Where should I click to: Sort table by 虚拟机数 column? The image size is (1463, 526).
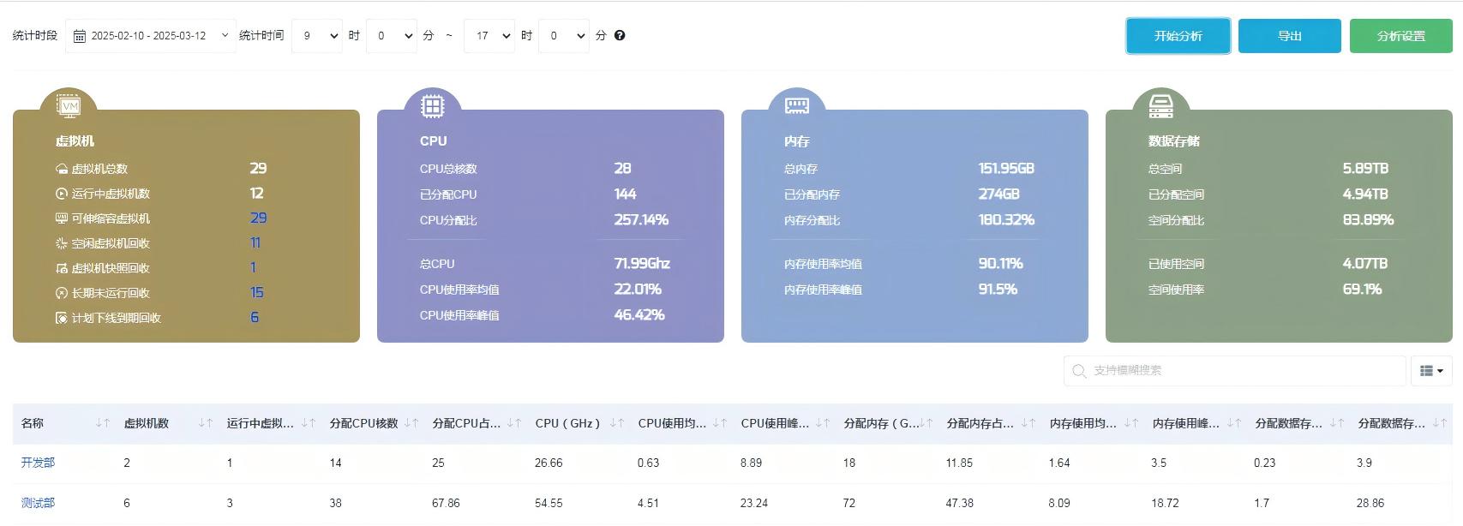[x=206, y=423]
